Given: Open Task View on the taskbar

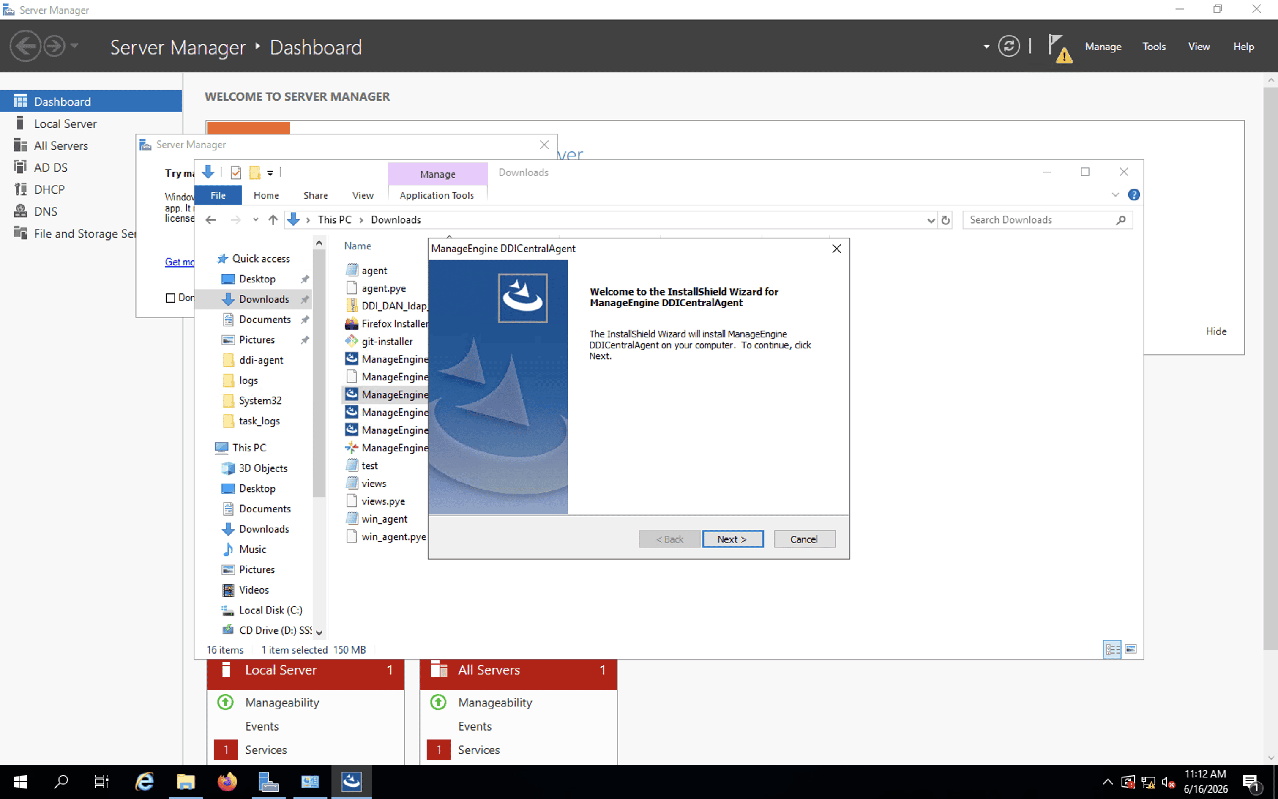Looking at the screenshot, I should [101, 782].
